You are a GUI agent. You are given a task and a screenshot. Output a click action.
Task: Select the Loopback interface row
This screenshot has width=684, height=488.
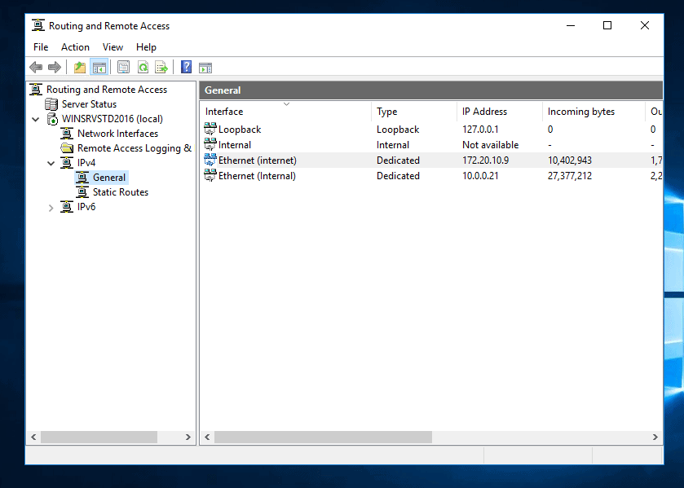tap(431, 129)
